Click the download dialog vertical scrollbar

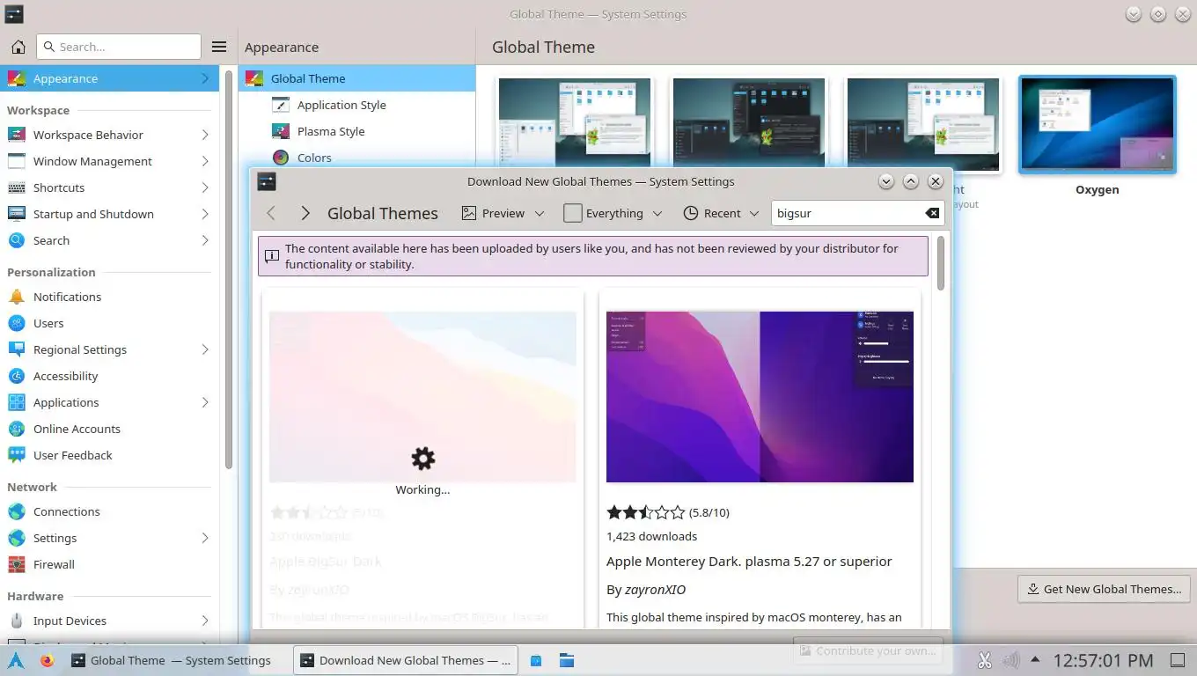940,262
